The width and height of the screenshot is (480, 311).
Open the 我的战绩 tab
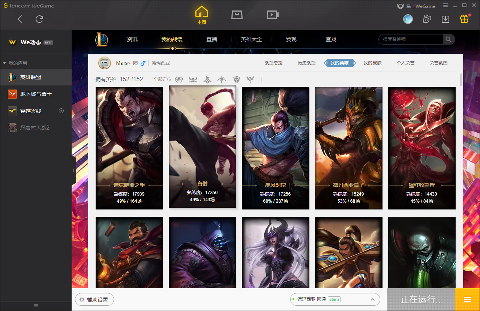pos(172,39)
